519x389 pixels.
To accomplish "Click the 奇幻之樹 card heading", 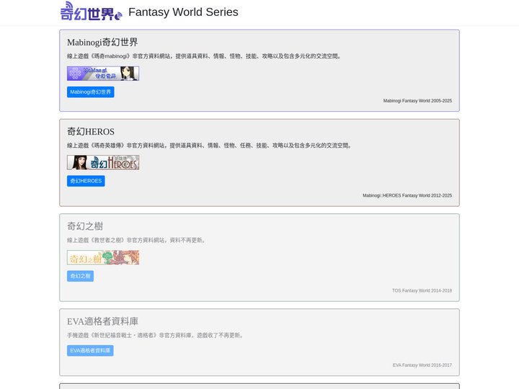I will pyautogui.click(x=85, y=226).
